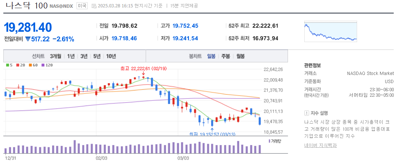
Task: Switch to 주봉 weekly candle chart
Action: click(x=226, y=56)
